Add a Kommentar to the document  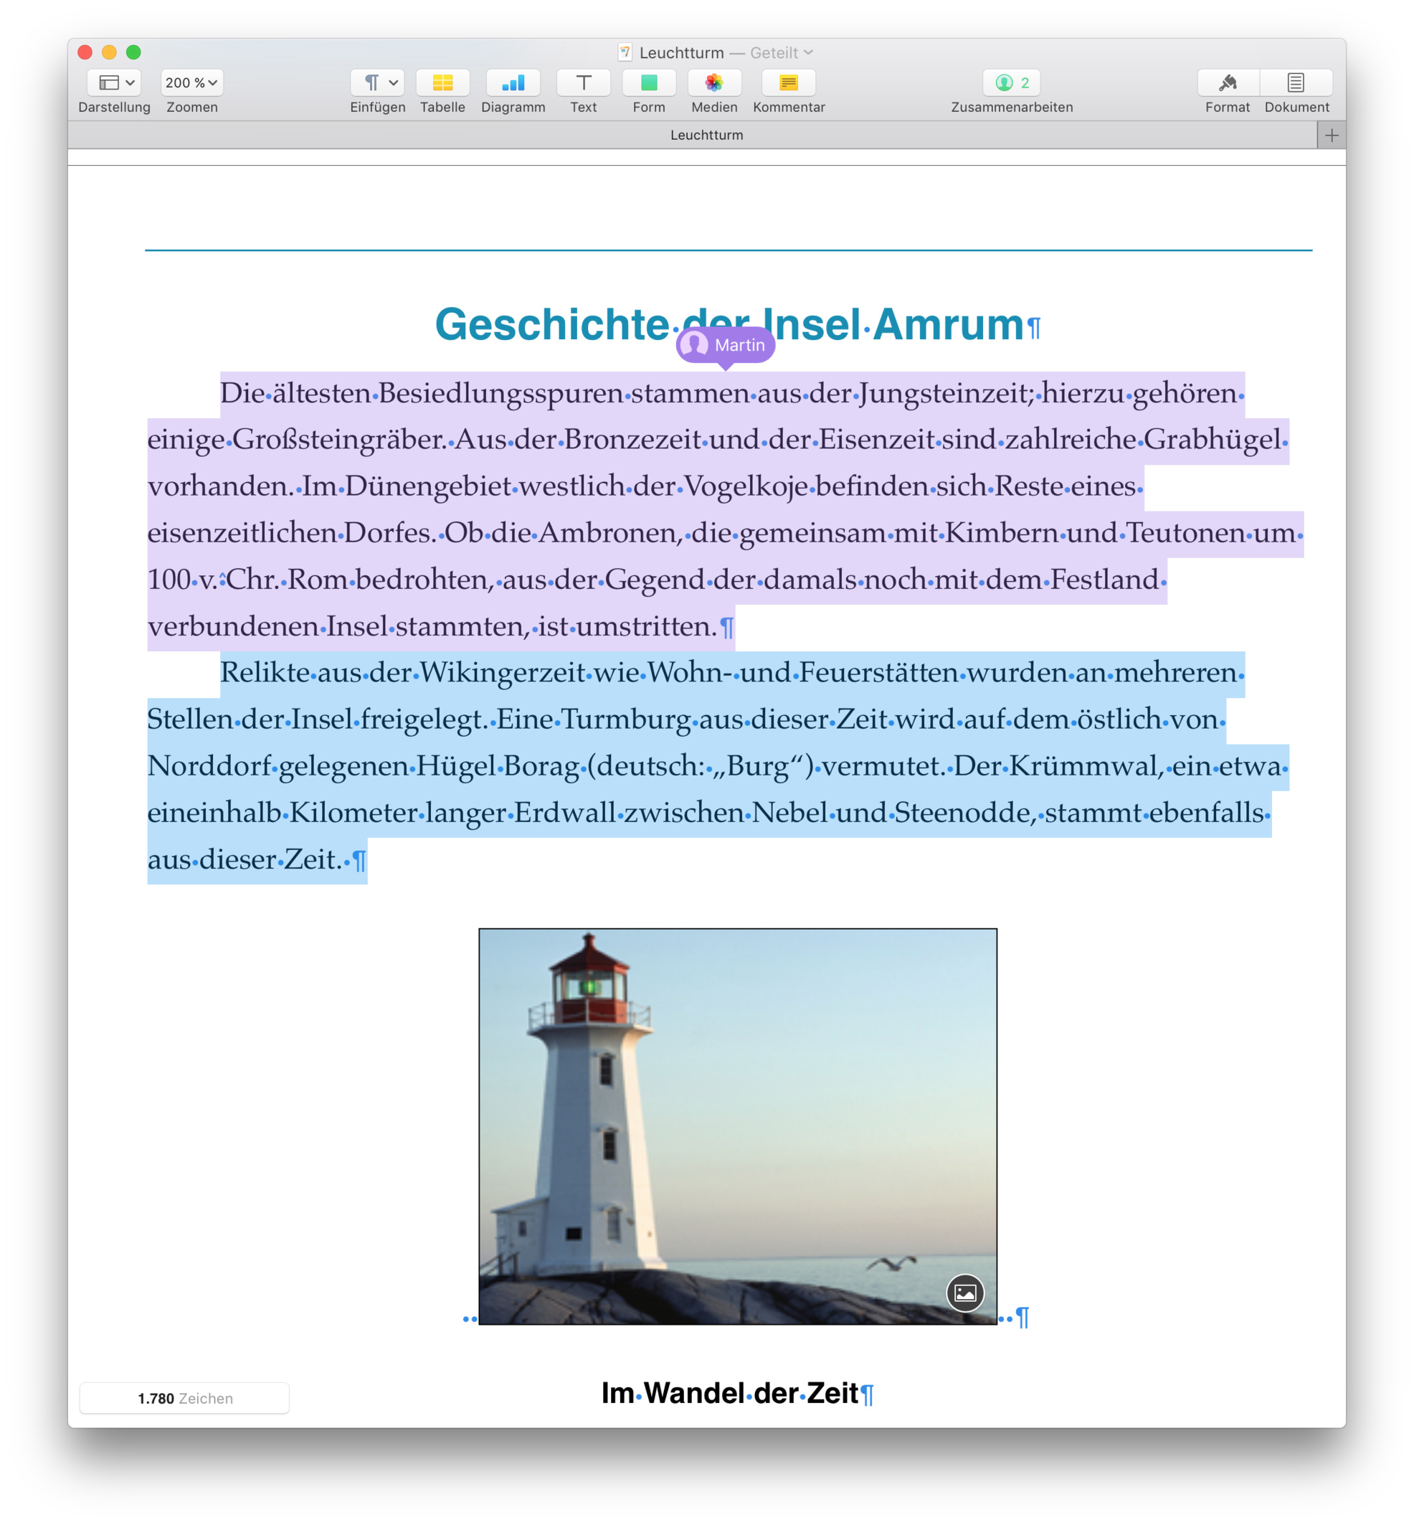point(788,82)
